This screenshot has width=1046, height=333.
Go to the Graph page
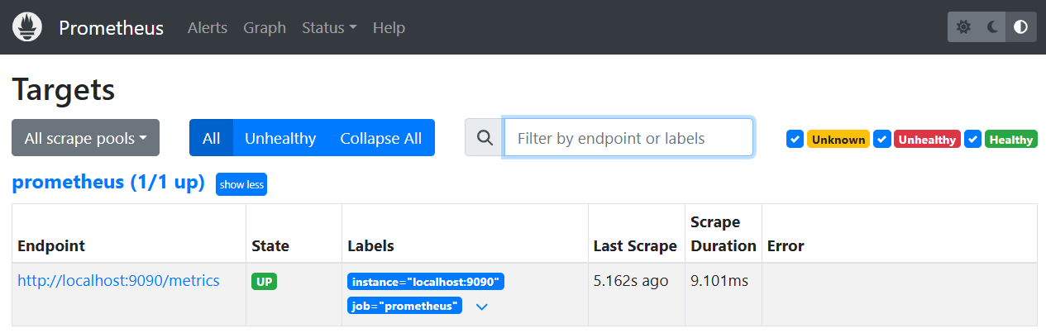(265, 27)
